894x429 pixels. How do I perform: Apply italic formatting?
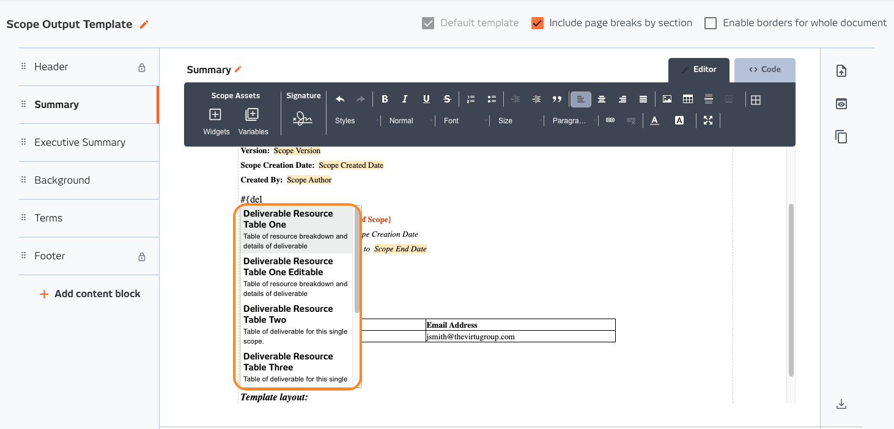click(404, 99)
